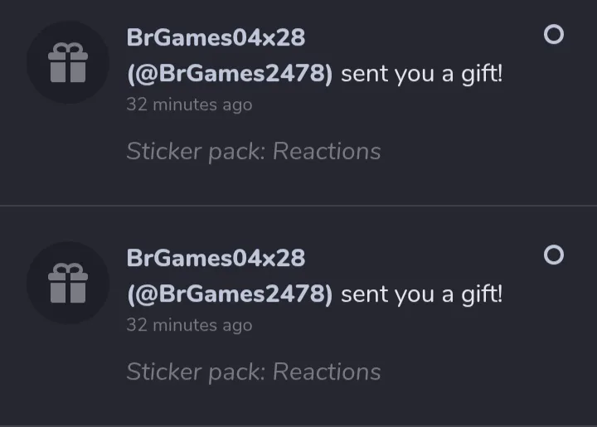The width and height of the screenshot is (597, 427).
Task: Open the bottom gift notification row
Action: pyautogui.click(x=298, y=316)
